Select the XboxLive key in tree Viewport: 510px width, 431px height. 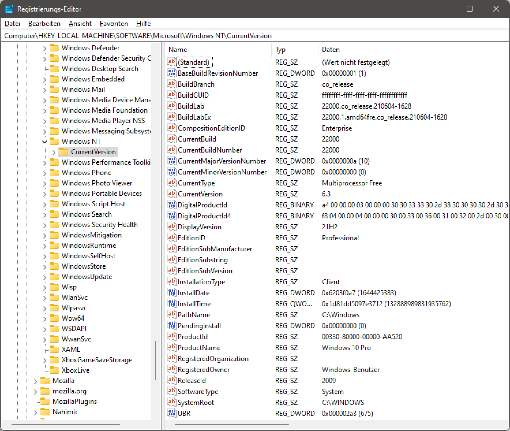(76, 370)
